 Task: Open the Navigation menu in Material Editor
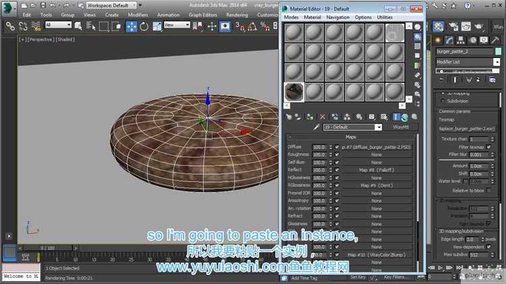click(337, 17)
